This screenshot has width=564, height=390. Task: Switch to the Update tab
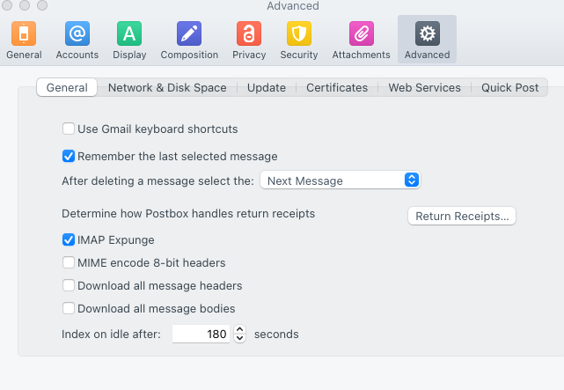267,87
